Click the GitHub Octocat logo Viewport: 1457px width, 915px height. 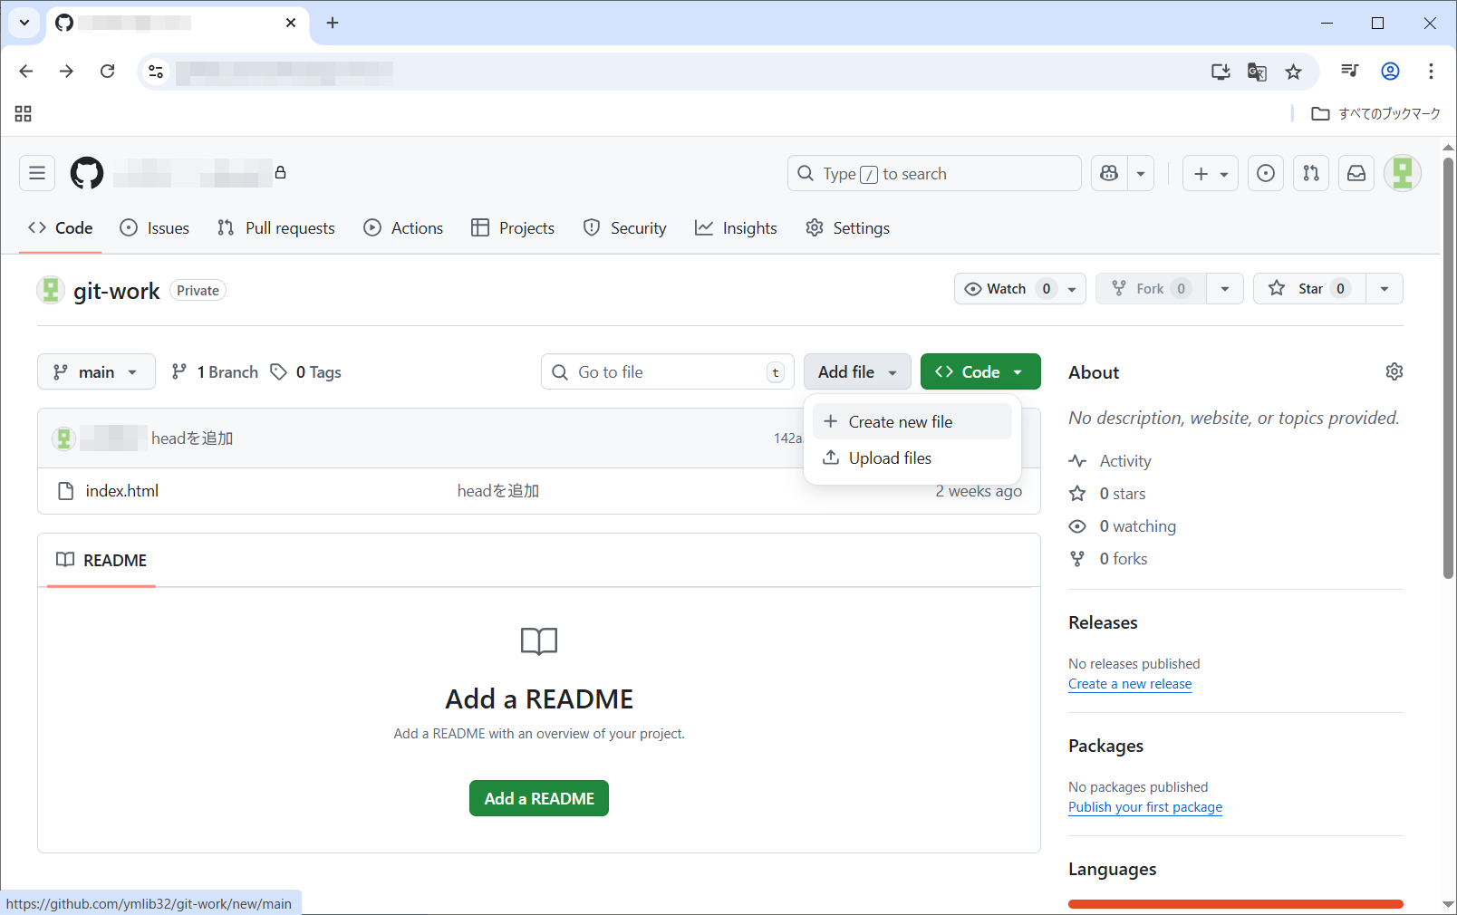coord(87,173)
